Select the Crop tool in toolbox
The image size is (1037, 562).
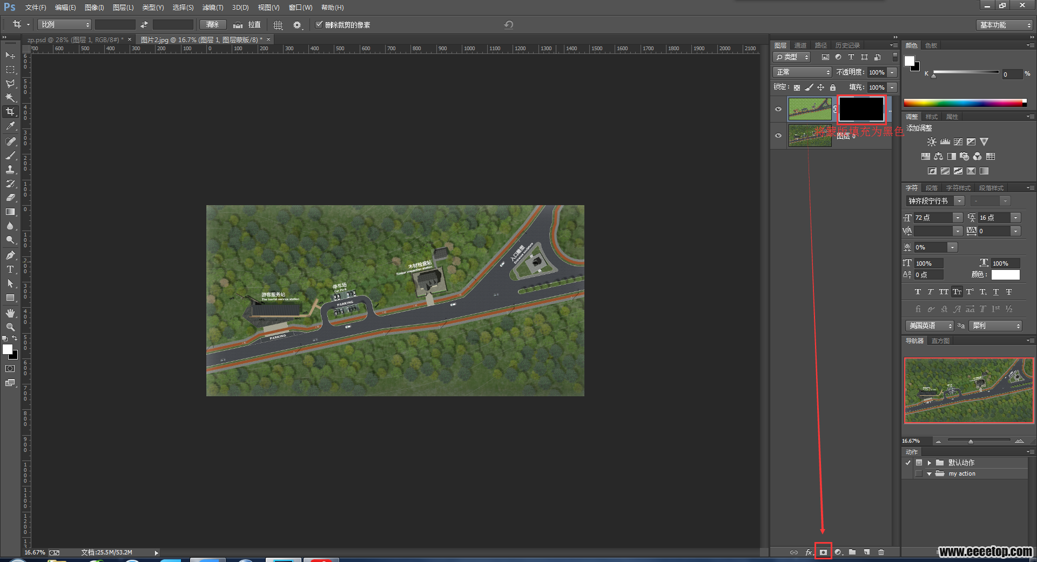click(10, 112)
